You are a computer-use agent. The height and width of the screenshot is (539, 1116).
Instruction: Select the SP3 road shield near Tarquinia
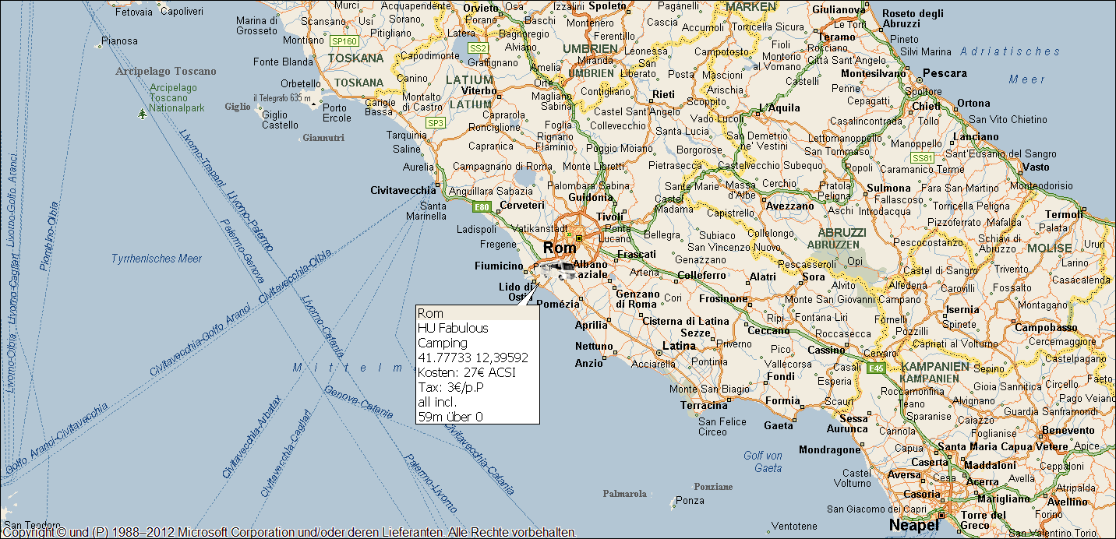pyautogui.click(x=435, y=122)
